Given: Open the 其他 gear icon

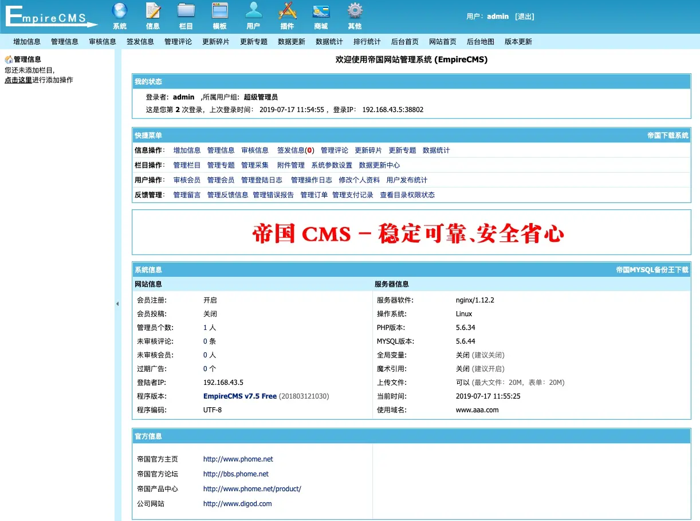Looking at the screenshot, I should [355, 15].
